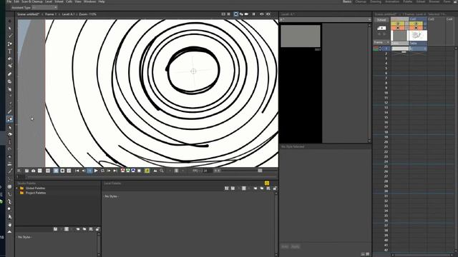Click the lock icon in the Studio Palette bottom bar
This screenshot has width=458, height=257.
coord(97,229)
